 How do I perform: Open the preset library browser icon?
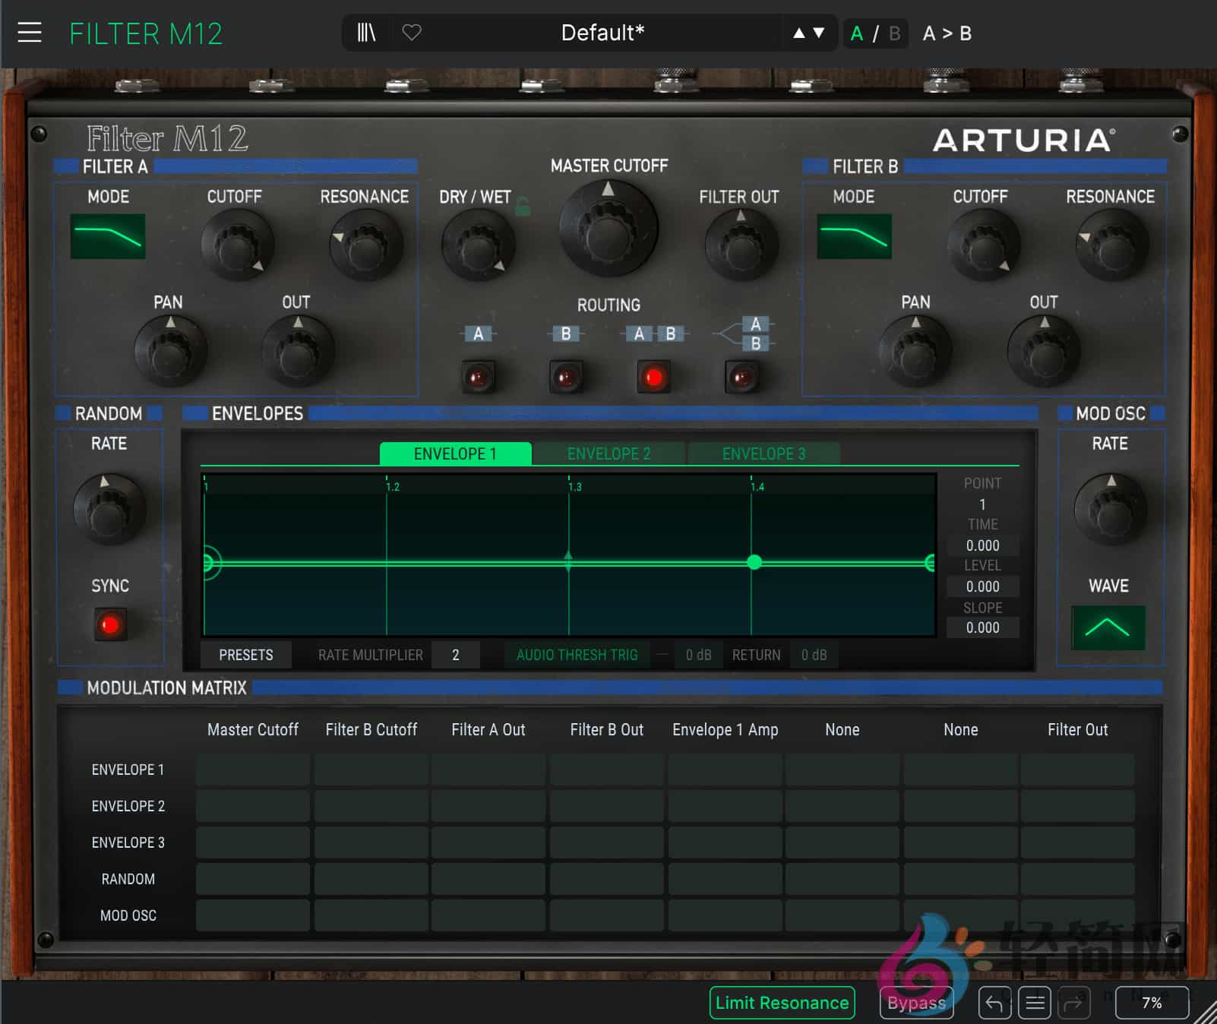pyautogui.click(x=366, y=33)
